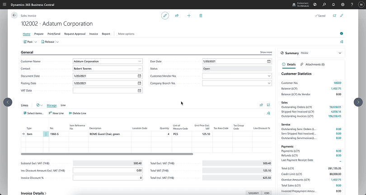Open the user account avatar

(x=361, y=5)
